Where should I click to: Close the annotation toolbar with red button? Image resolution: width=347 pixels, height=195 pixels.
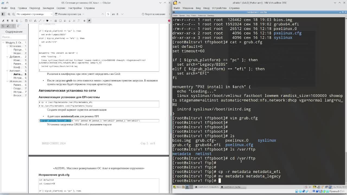pyautogui.click(x=169, y=21)
